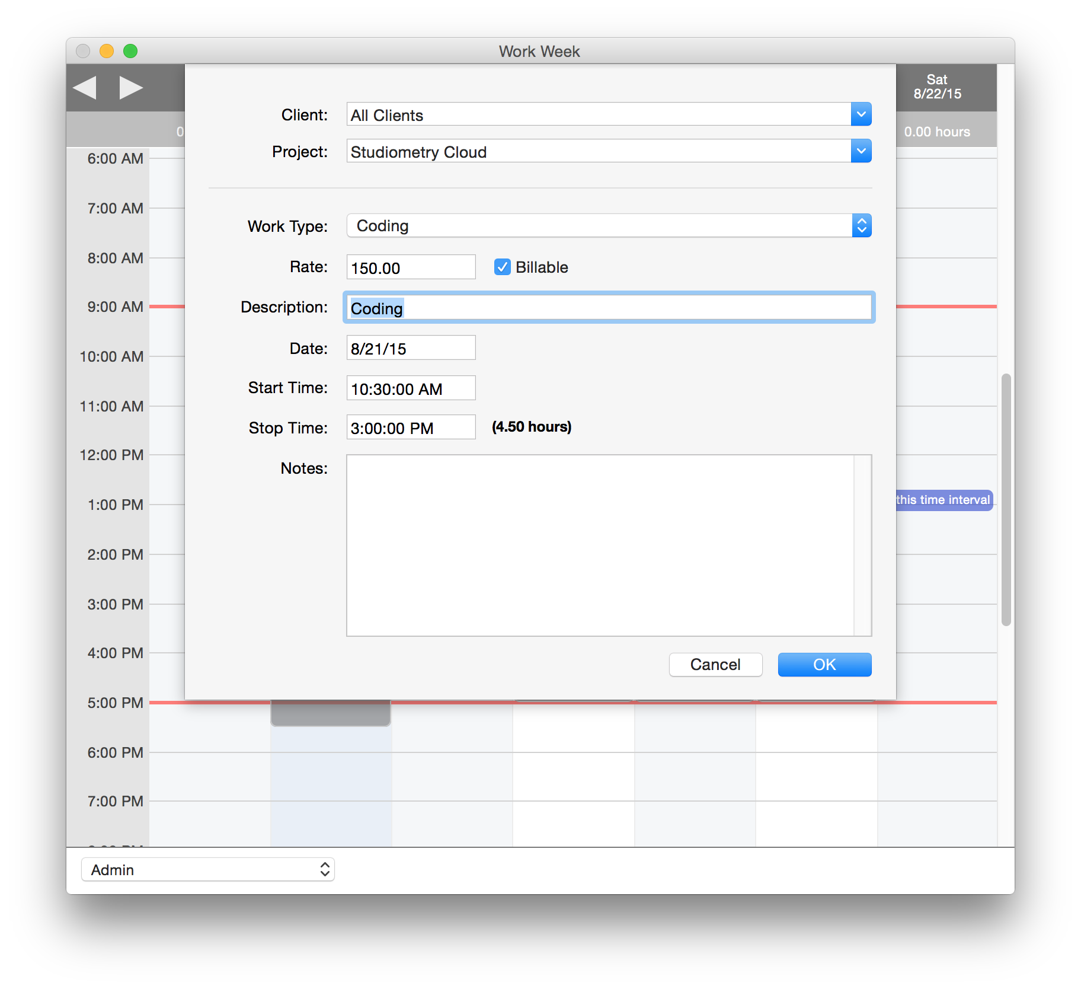Toggle the Billable checkbox
This screenshot has height=989, width=1081.
(x=502, y=267)
